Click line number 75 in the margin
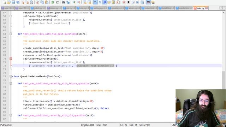The width and height of the screenshot is (226, 127). pos(5,76)
